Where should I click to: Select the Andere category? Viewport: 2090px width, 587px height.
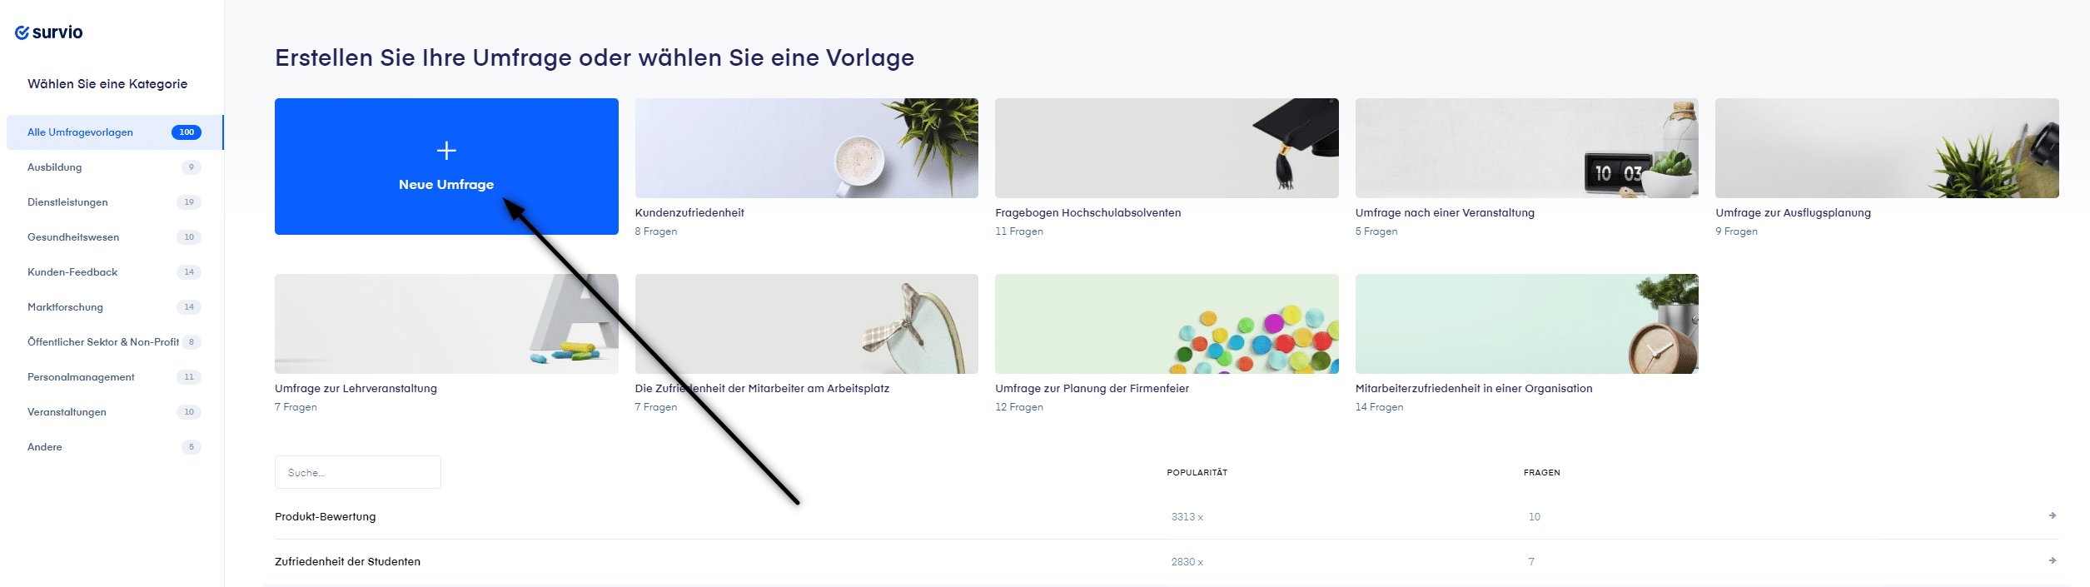115,447
